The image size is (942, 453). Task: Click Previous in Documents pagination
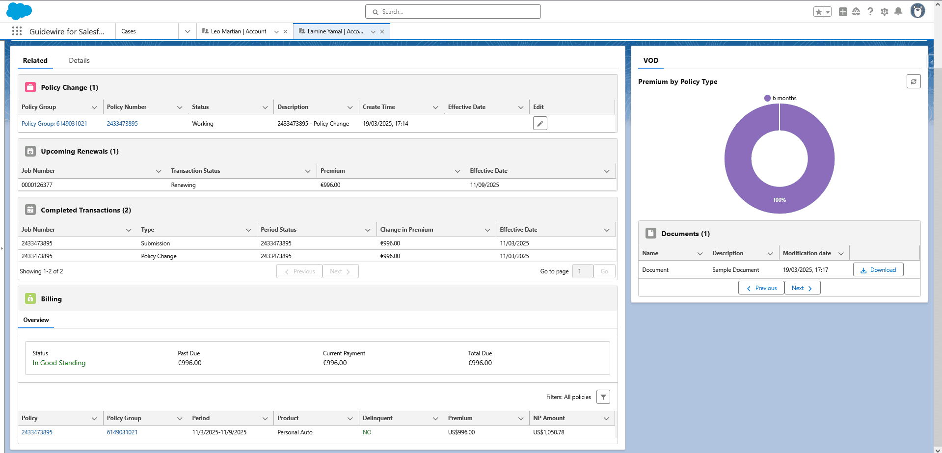click(761, 288)
